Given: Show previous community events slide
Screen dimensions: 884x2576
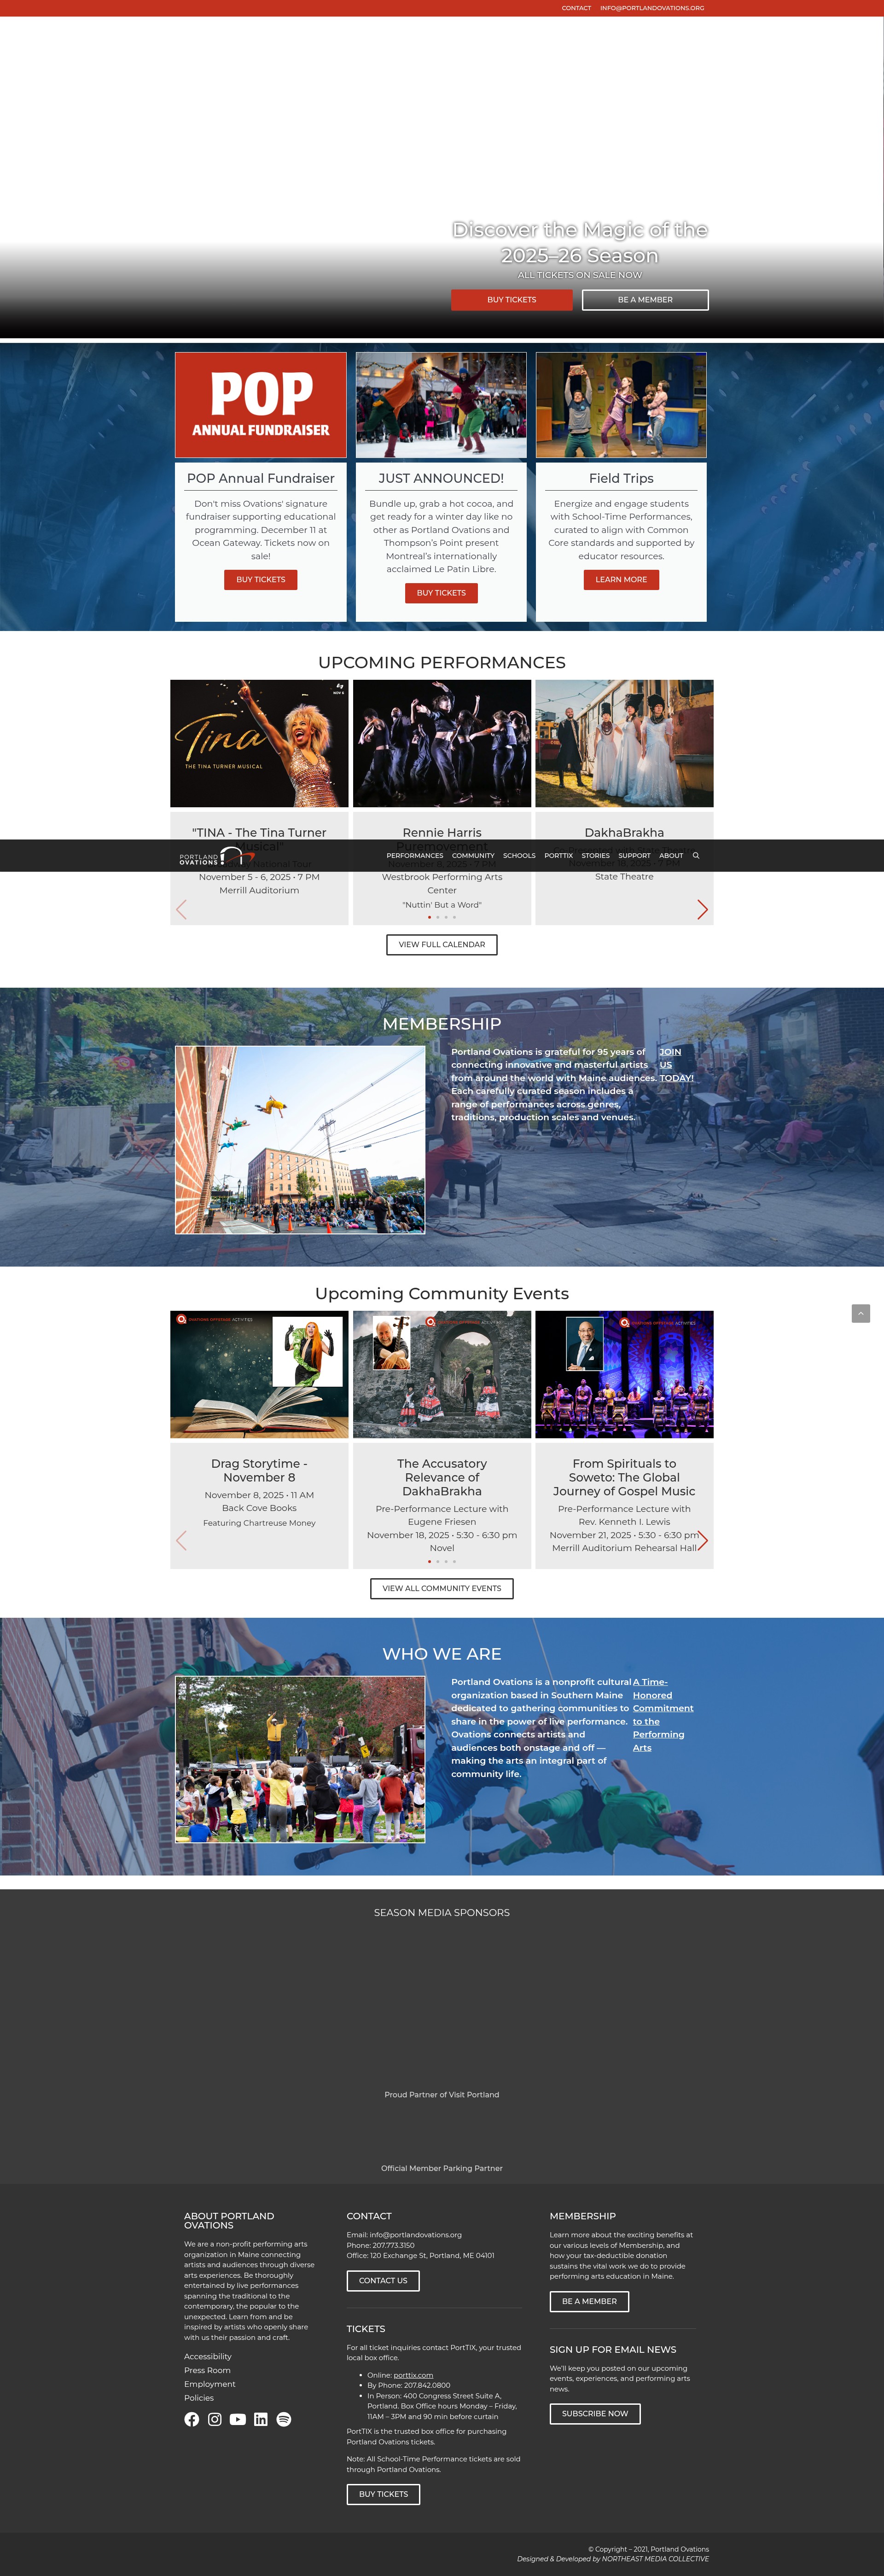Looking at the screenshot, I should (x=181, y=1540).
